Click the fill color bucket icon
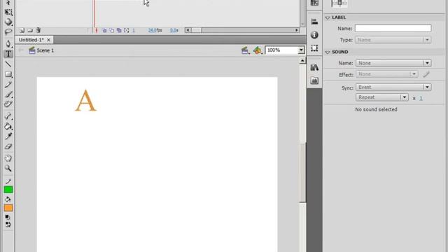448x252 pixels. click(8, 199)
